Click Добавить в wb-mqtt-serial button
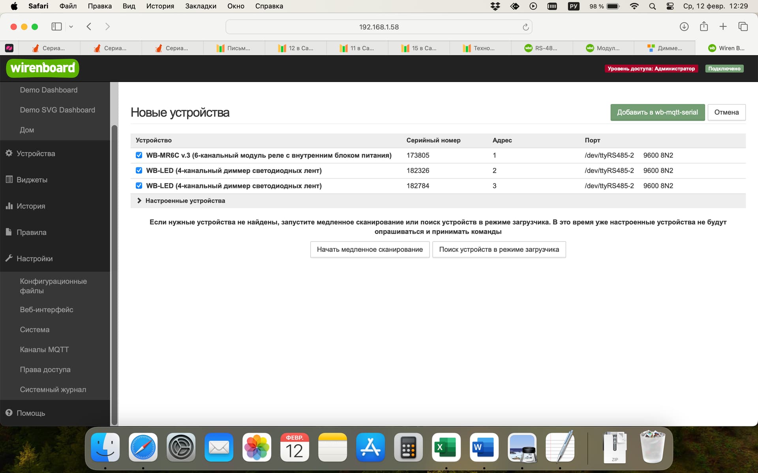Viewport: 758px width, 473px height. tap(657, 112)
